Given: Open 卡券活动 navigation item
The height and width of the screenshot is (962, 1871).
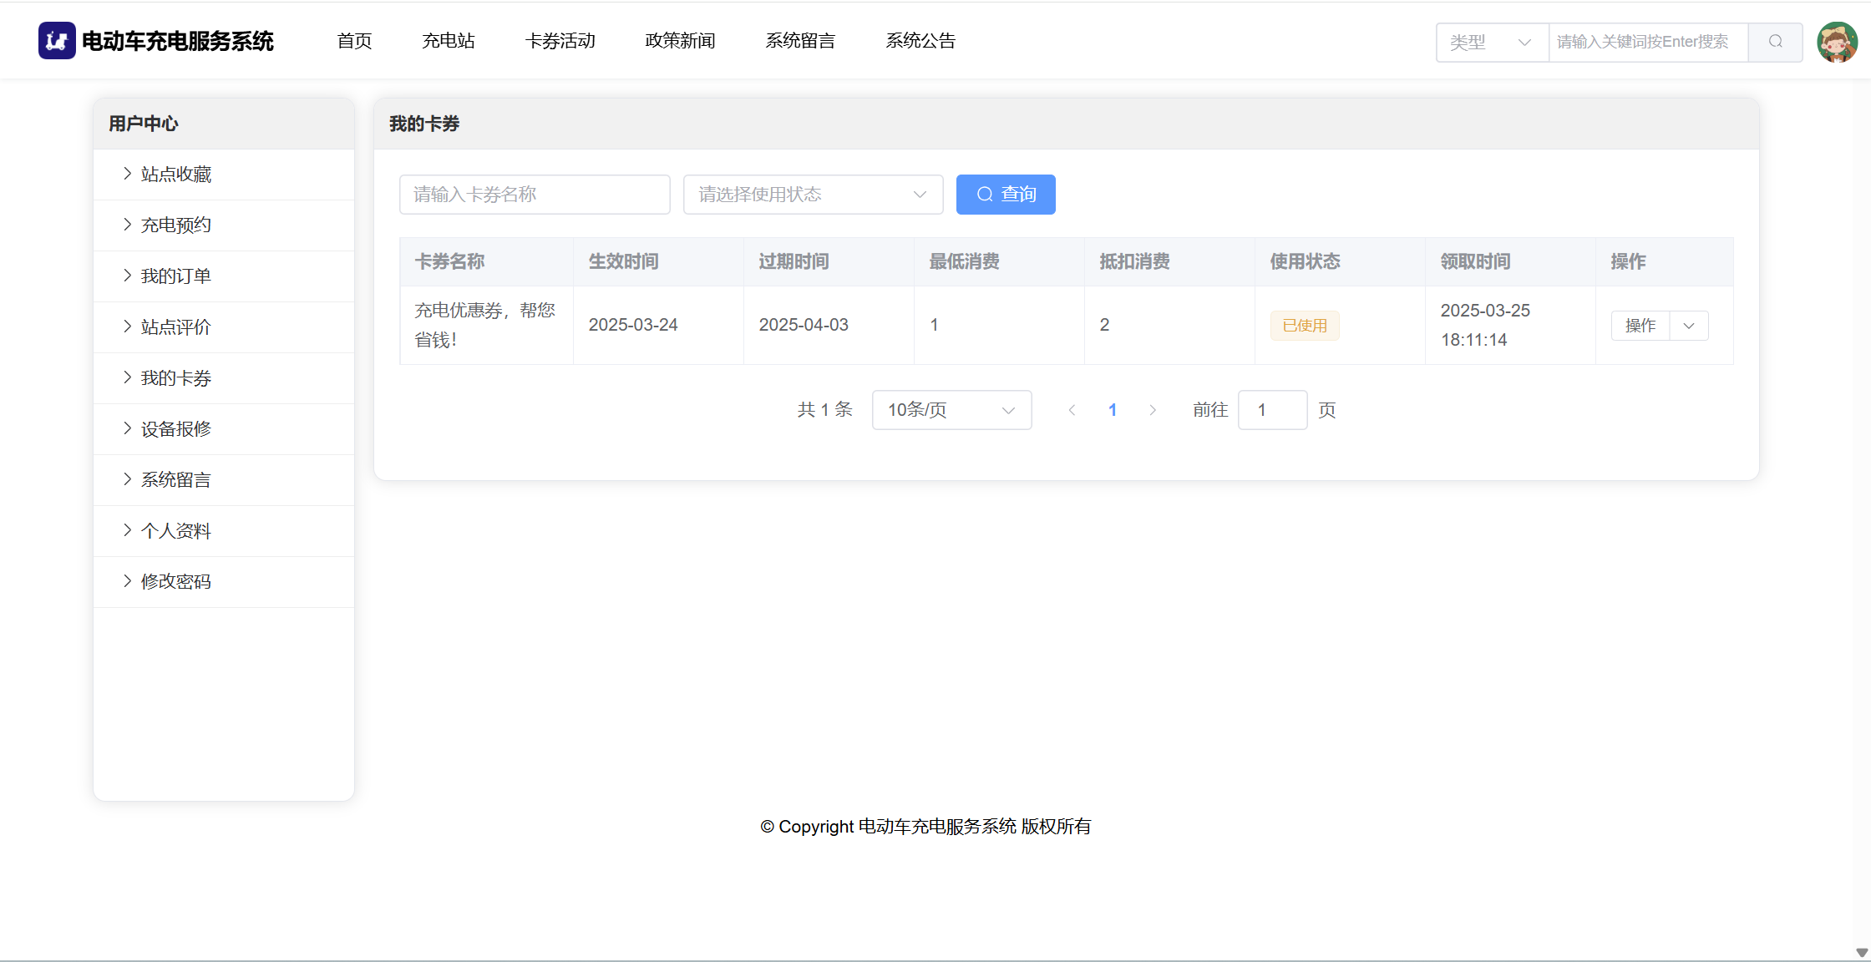Looking at the screenshot, I should click(x=560, y=41).
